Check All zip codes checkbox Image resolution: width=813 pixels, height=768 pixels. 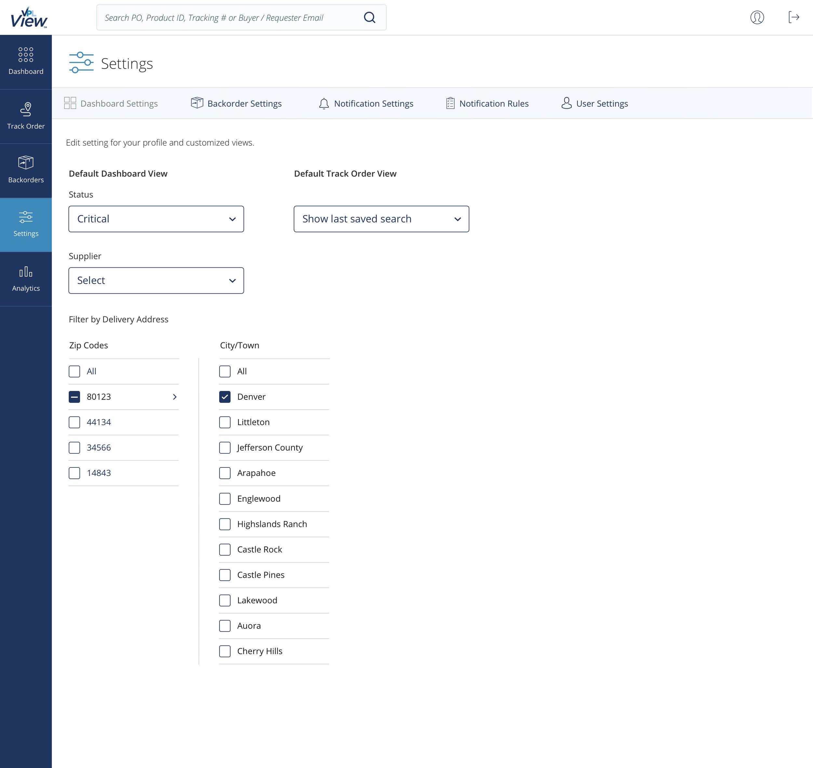point(74,371)
